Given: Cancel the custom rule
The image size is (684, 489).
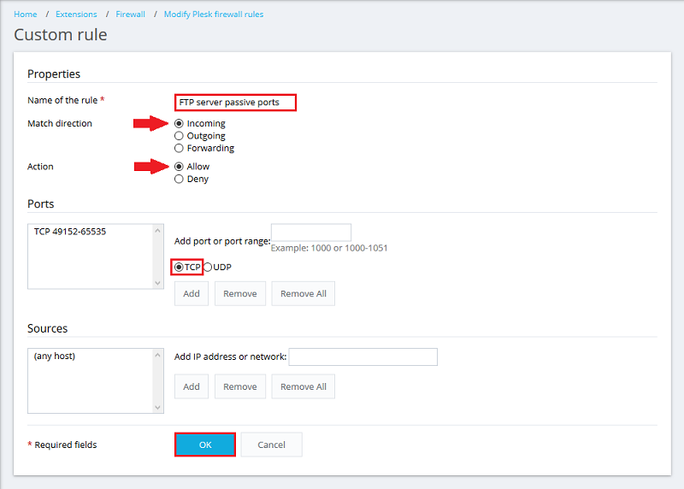Looking at the screenshot, I should coord(271,445).
